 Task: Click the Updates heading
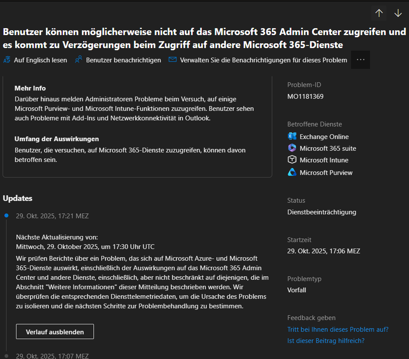point(17,198)
